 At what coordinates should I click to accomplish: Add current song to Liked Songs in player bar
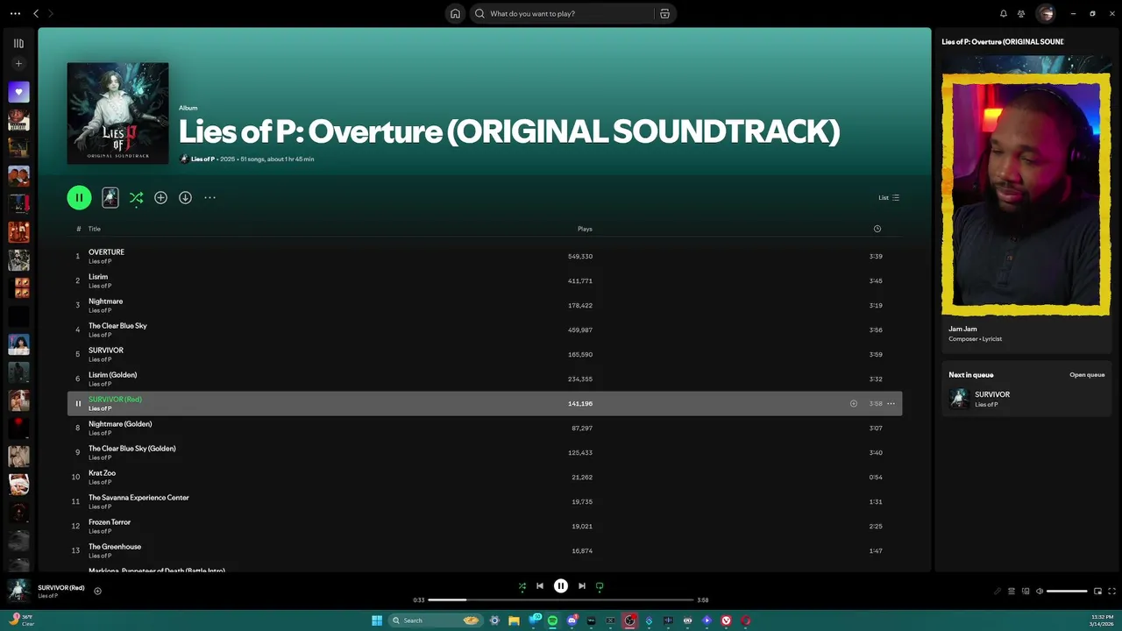(x=97, y=591)
